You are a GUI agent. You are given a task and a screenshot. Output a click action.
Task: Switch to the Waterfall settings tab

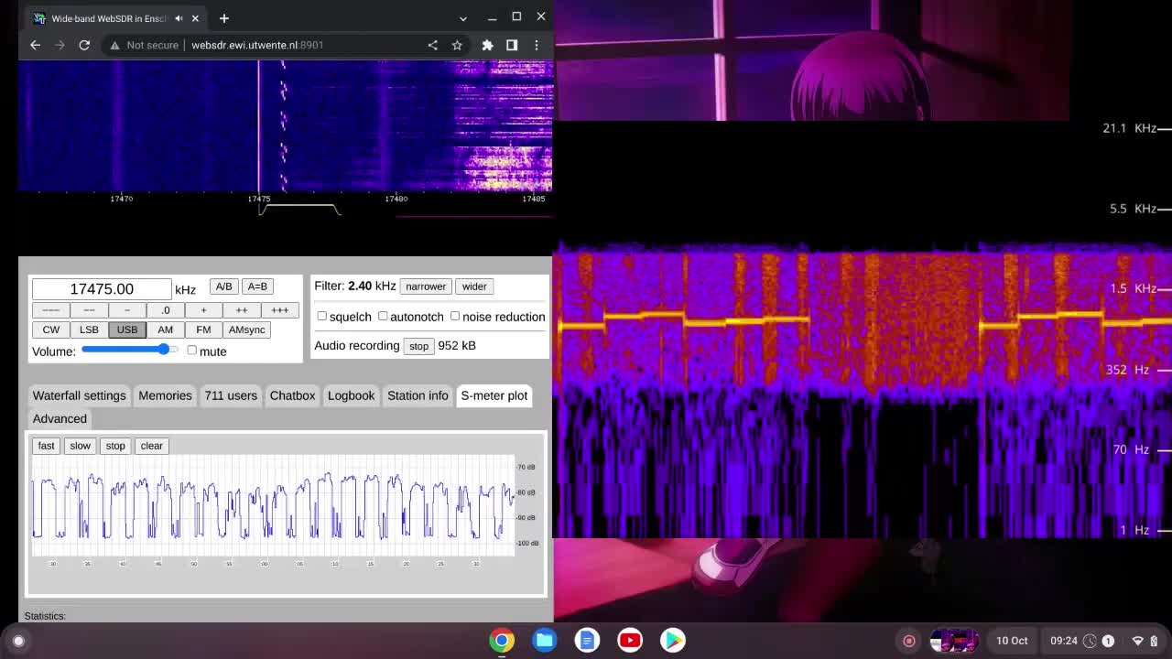tap(79, 395)
